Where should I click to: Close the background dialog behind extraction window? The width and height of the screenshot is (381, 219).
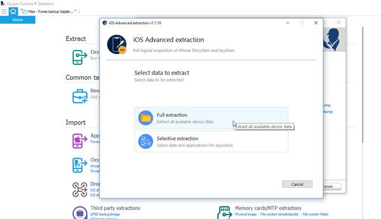tap(339, 23)
